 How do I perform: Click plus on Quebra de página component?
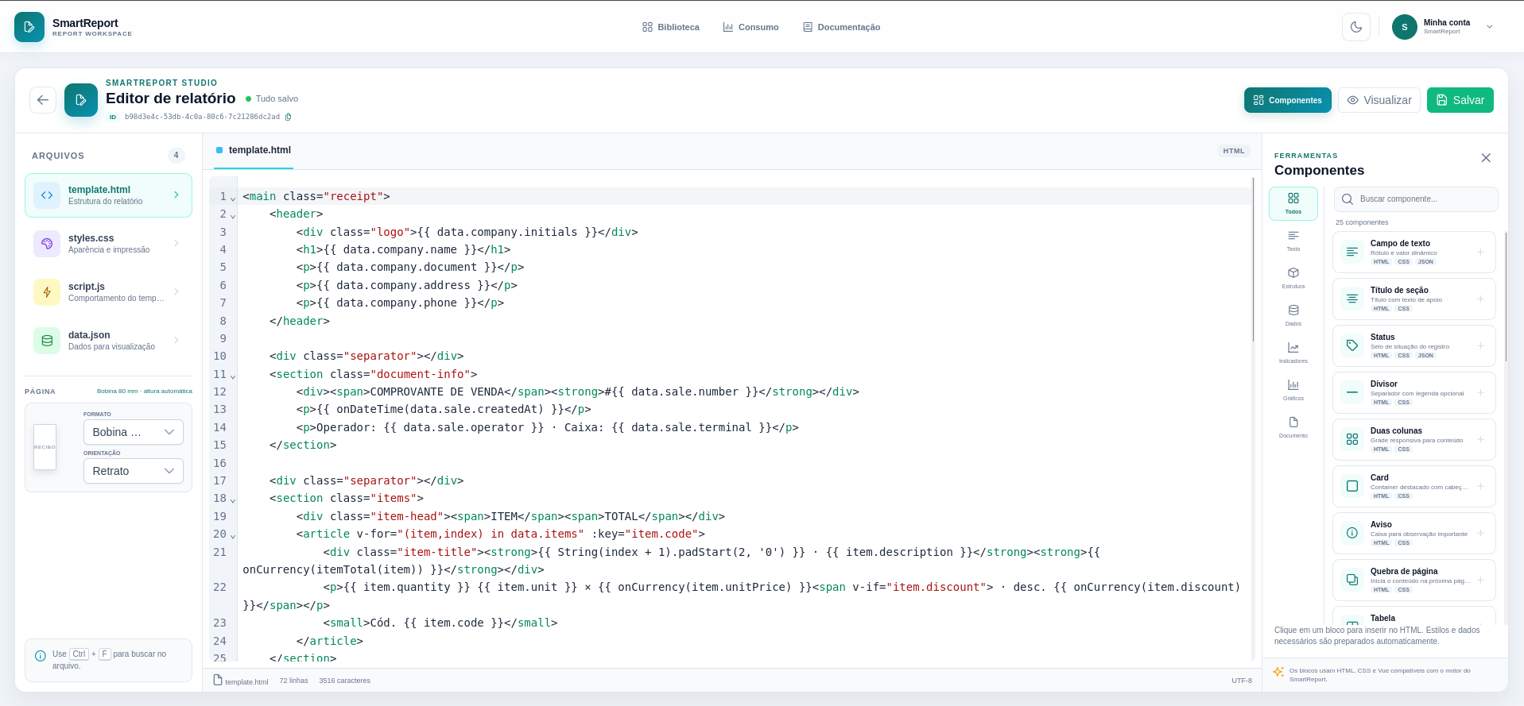click(1480, 580)
